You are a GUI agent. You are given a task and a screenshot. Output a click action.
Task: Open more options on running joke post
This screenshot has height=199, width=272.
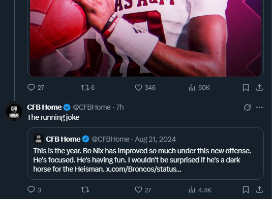tap(259, 107)
